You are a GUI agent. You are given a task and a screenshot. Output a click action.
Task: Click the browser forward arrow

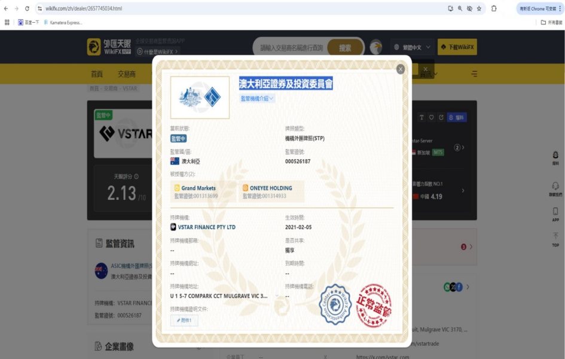point(16,8)
